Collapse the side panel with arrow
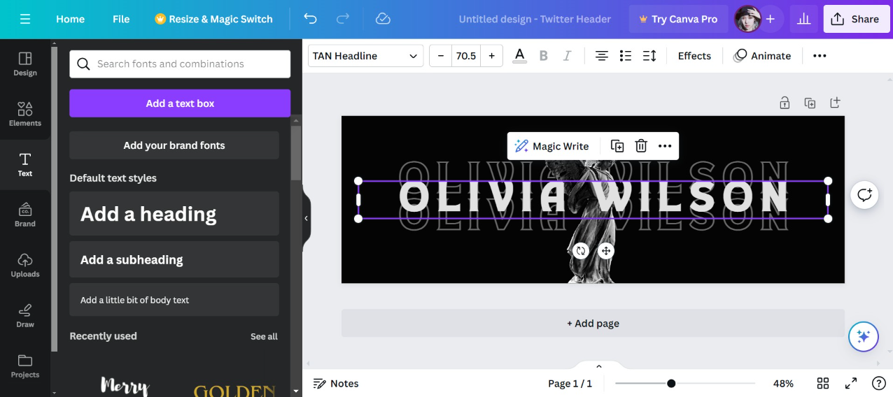Image resolution: width=893 pixels, height=397 pixels. (x=306, y=218)
